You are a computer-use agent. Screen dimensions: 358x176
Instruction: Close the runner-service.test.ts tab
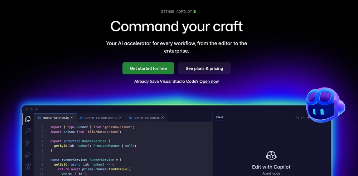click(120, 118)
